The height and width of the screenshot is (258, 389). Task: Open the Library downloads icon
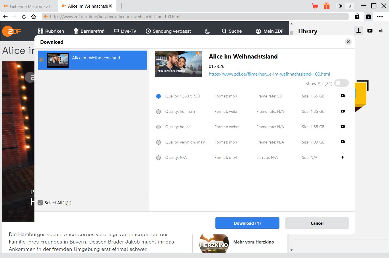[359, 31]
